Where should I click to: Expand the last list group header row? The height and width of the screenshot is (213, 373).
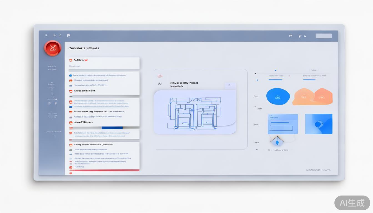click(94, 144)
